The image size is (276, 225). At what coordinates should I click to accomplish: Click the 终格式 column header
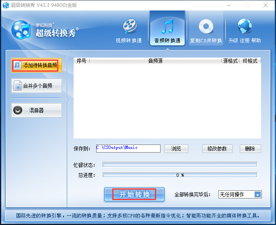coord(250,61)
